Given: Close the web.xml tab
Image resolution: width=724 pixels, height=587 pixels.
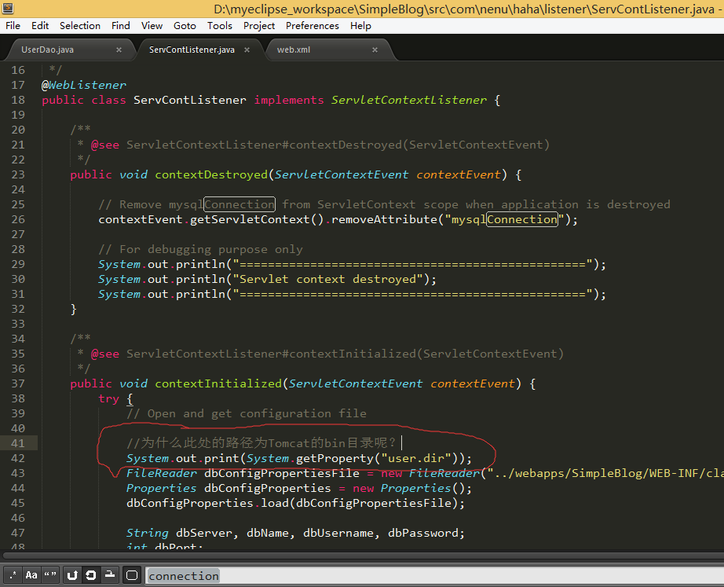Looking at the screenshot, I should pos(375,50).
